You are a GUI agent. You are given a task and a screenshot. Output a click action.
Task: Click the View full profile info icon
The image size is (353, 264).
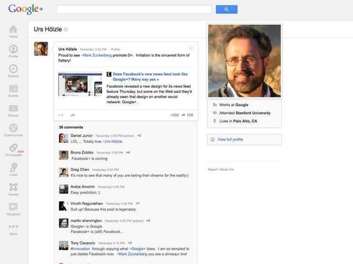pos(212,139)
